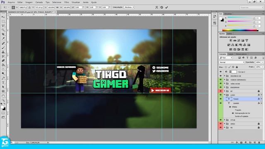Image resolution: width=265 pixels, height=149 pixels.
Task: Hide the ENDERMAN group
Action: (x=221, y=87)
